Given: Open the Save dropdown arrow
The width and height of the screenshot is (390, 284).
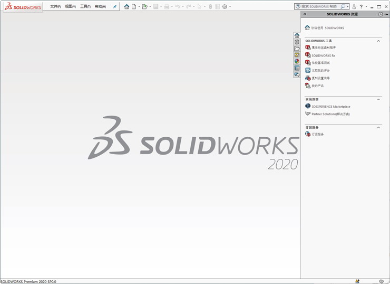Looking at the screenshot, I should tap(161, 7).
